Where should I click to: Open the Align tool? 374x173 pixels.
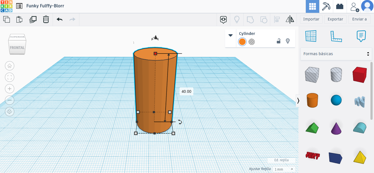277,19
